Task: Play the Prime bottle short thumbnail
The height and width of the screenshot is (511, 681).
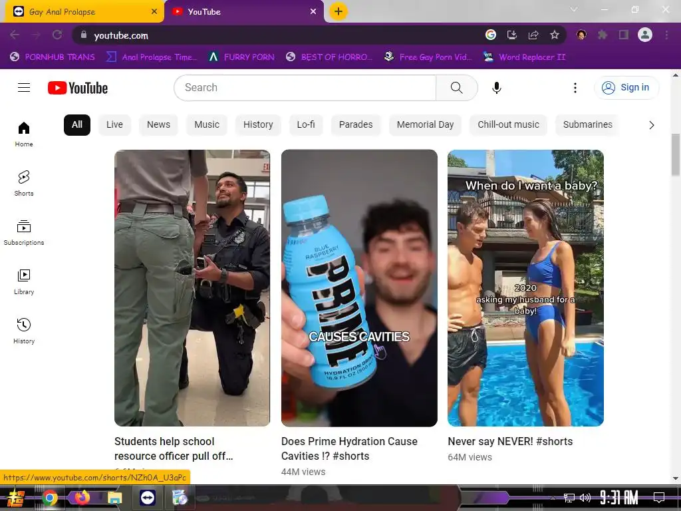Action: point(359,287)
